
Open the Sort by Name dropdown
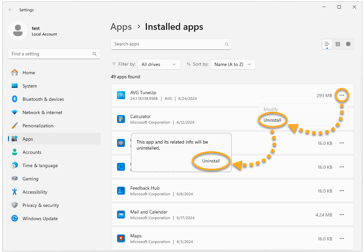click(x=233, y=64)
